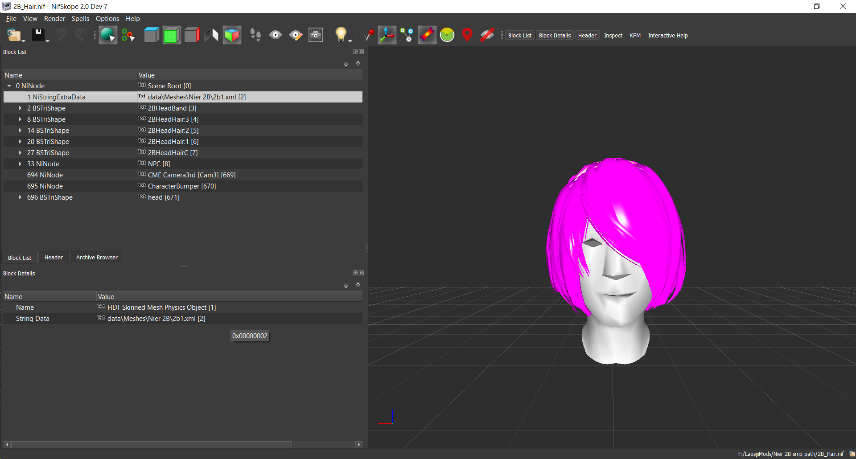Expand the 8 BSTriShape node
The width and height of the screenshot is (856, 459).
(20, 119)
